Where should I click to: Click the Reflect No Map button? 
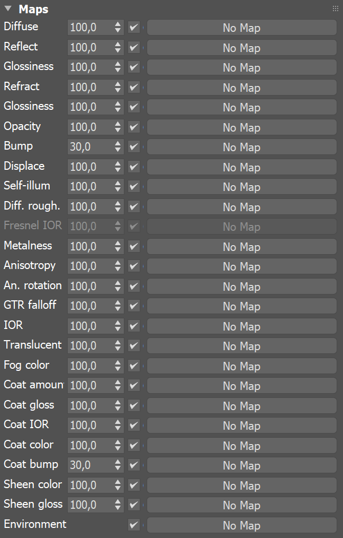[241, 48]
